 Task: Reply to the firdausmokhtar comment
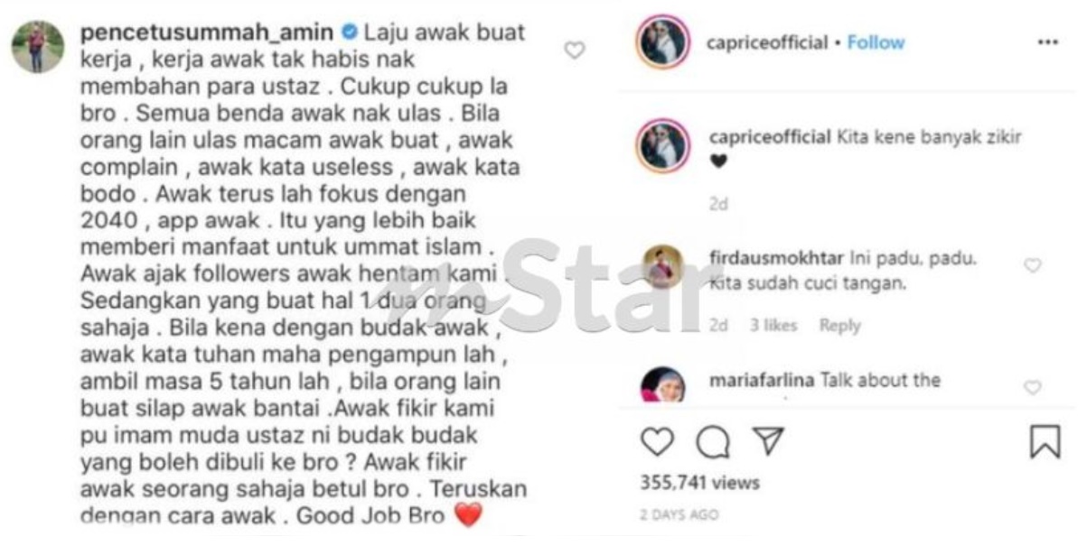tap(839, 326)
